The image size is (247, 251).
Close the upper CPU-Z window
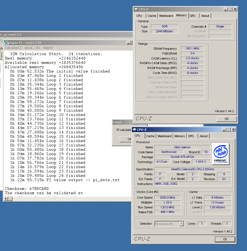click(235, 9)
